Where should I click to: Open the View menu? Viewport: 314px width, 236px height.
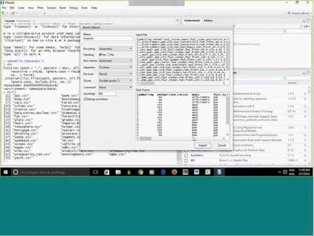pos(31,8)
